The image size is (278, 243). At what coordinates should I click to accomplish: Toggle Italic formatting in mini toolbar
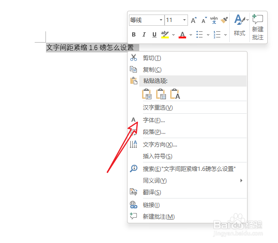pos(144,35)
